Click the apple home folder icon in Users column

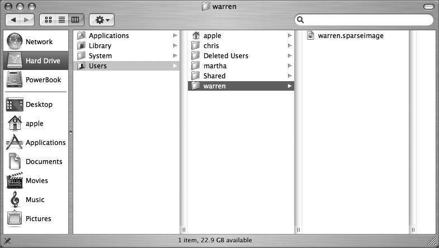tap(196, 36)
